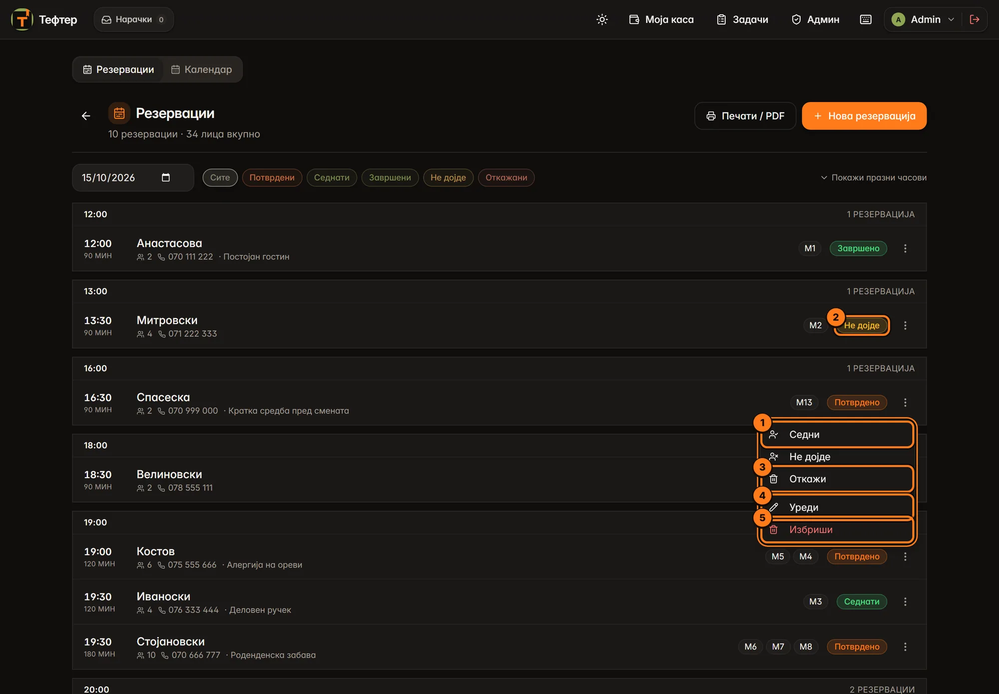Filter reservations by Седнати
The width and height of the screenshot is (999, 694).
point(332,177)
